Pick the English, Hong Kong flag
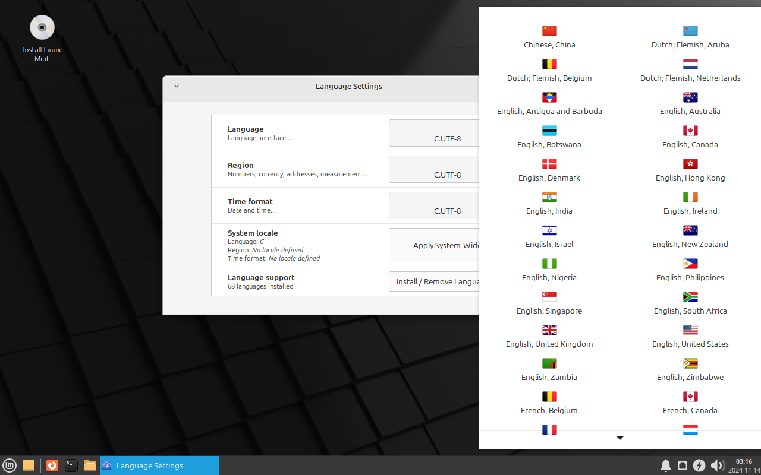The image size is (761, 475). (x=690, y=164)
